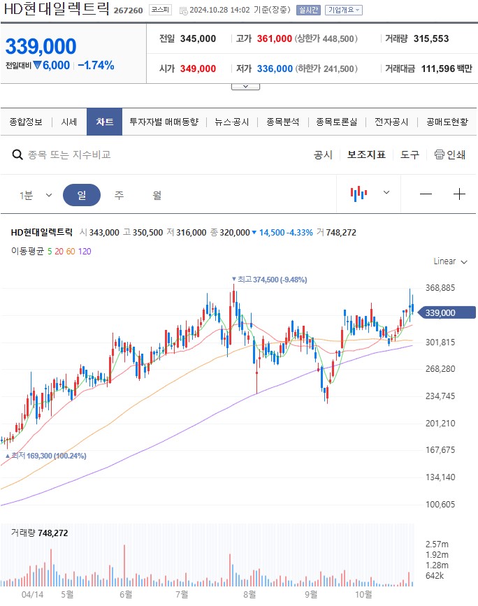478x606 pixels.
Task: Open the 기업개요 dropdown
Action: 344,10
